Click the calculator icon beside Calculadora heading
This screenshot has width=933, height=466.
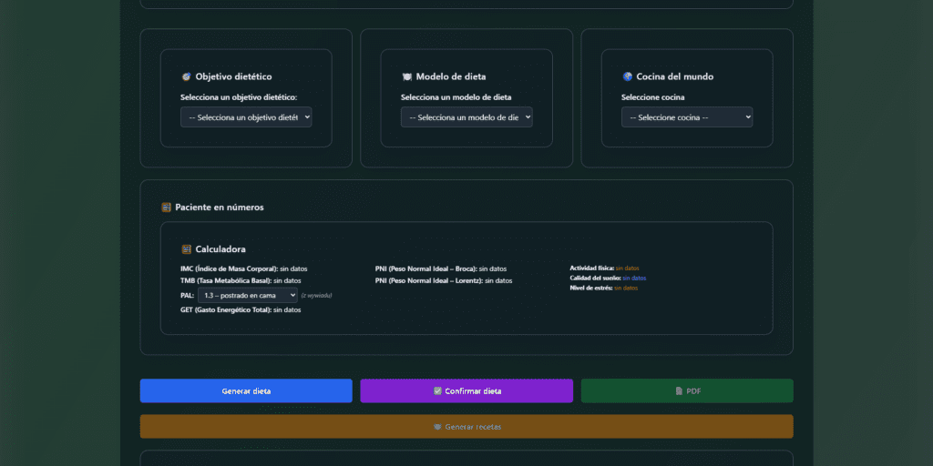click(186, 249)
